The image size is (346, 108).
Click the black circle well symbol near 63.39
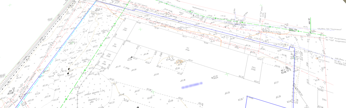(x=132, y=57)
